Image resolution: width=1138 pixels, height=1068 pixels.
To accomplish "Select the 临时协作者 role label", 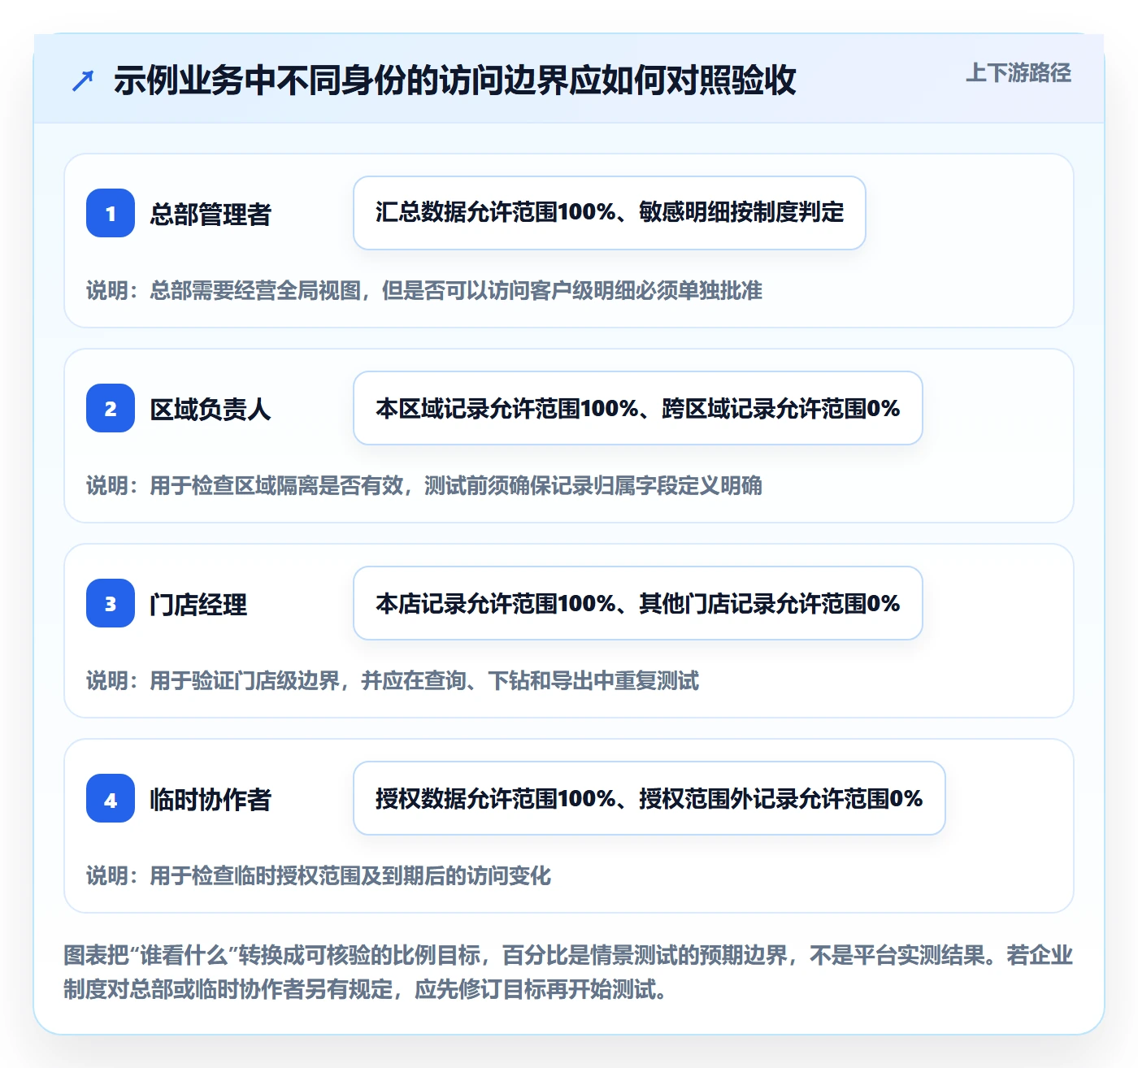I will click(211, 799).
